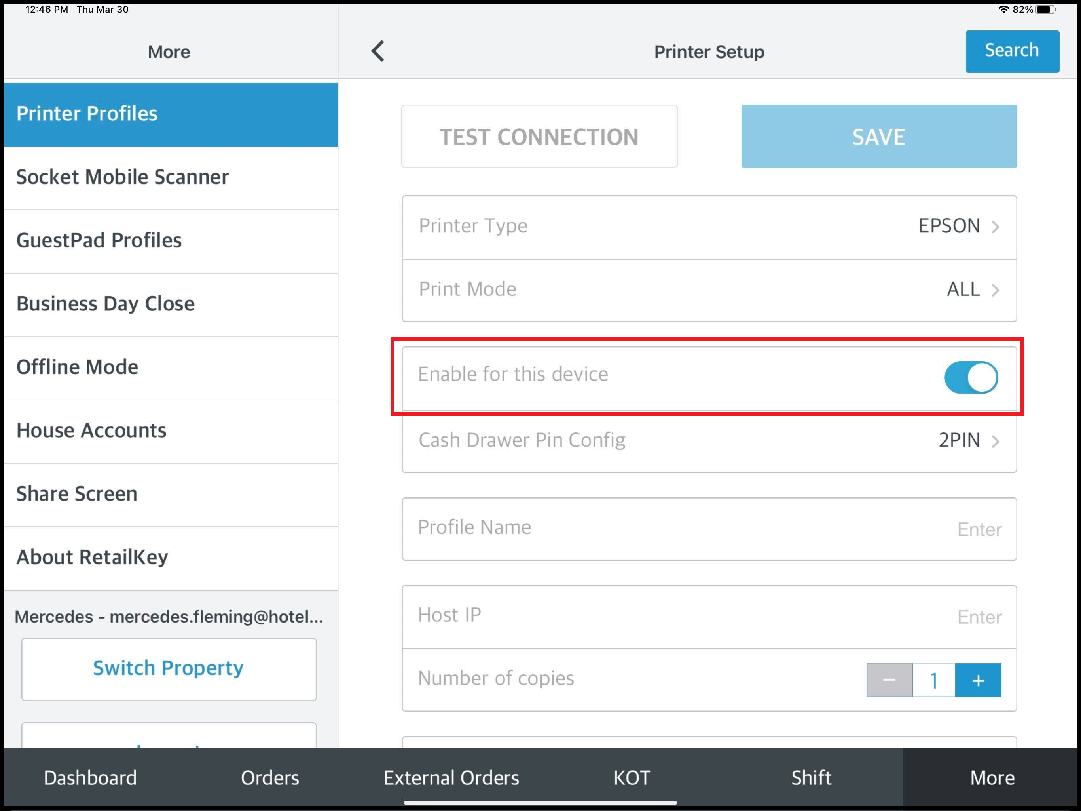The height and width of the screenshot is (811, 1081).
Task: Select the Shift tab
Action: (811, 777)
